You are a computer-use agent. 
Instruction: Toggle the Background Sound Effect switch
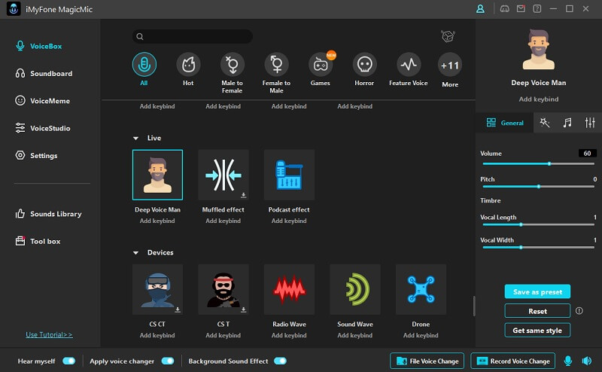(x=280, y=361)
